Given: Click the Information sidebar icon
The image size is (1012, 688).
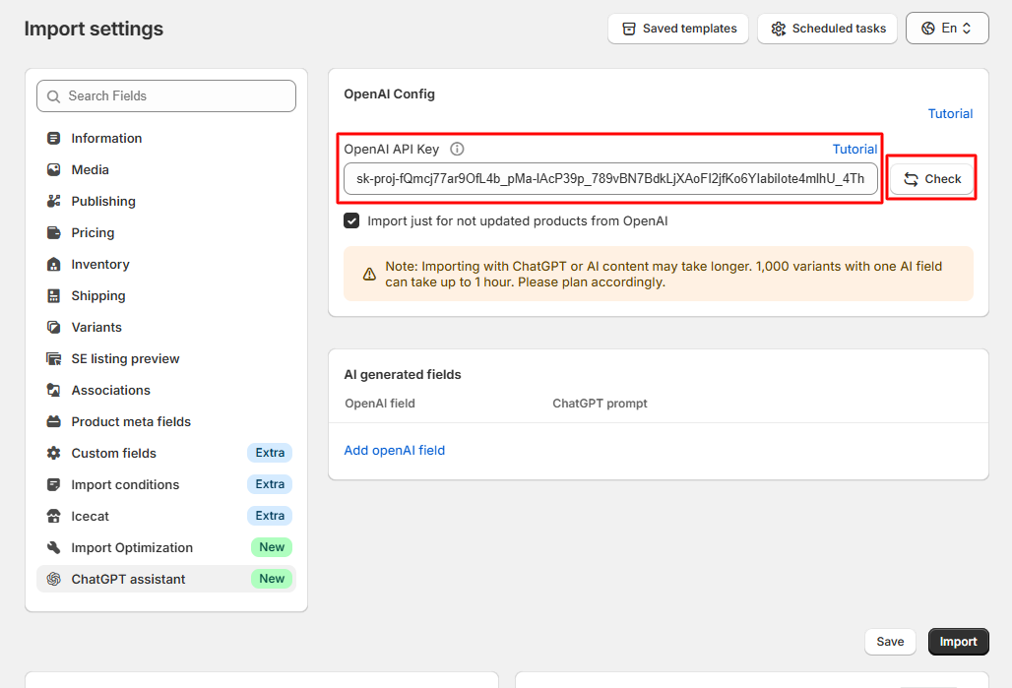Looking at the screenshot, I should point(53,138).
